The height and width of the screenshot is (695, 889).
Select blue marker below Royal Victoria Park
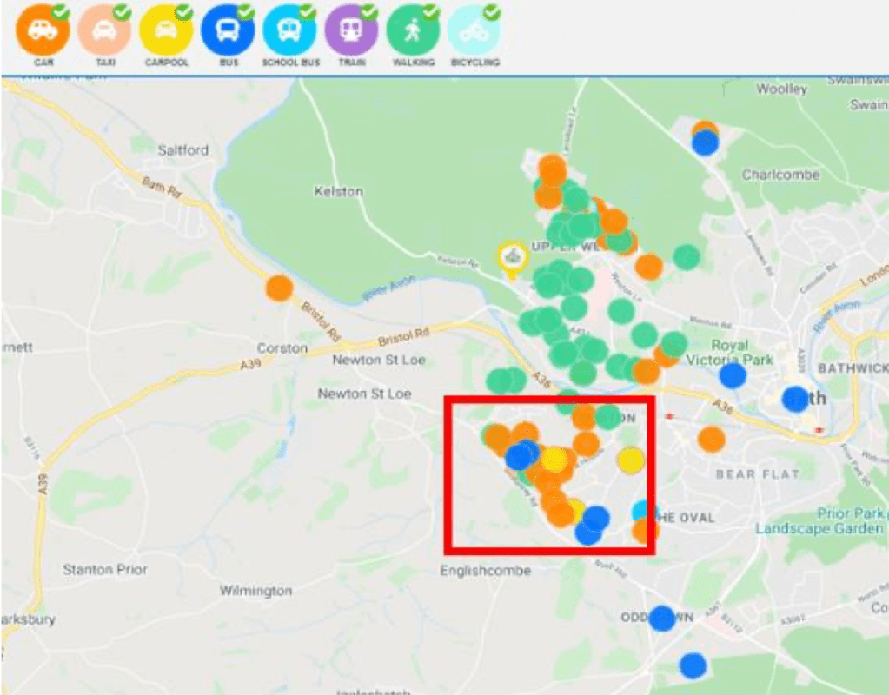[733, 376]
